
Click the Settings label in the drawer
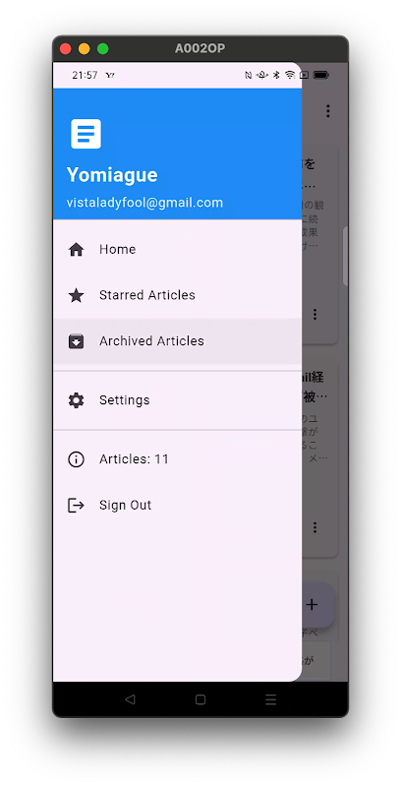(x=124, y=400)
